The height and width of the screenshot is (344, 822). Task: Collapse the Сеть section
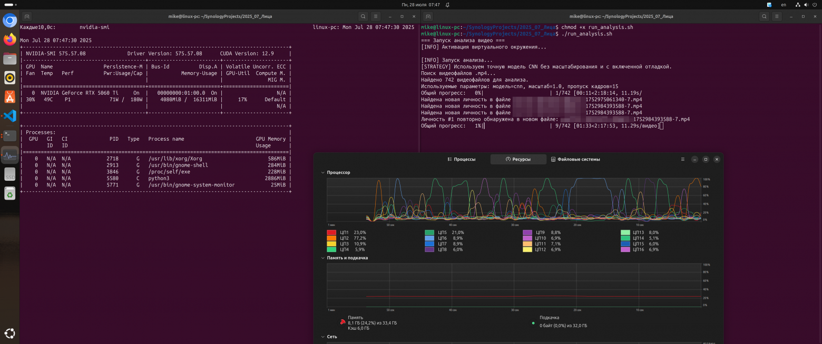pyautogui.click(x=323, y=337)
